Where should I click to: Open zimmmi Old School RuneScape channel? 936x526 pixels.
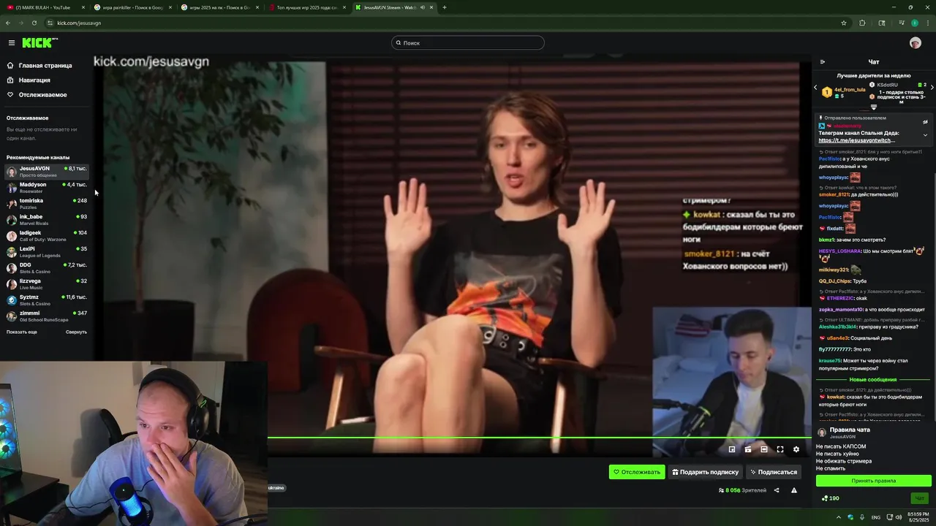(x=47, y=316)
